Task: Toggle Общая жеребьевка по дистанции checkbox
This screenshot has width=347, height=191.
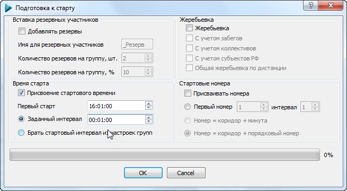Action: click(189, 68)
